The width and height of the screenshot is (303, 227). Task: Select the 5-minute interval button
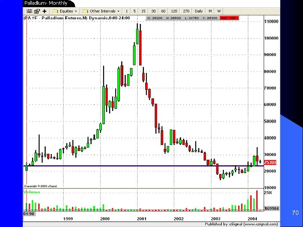135,11
